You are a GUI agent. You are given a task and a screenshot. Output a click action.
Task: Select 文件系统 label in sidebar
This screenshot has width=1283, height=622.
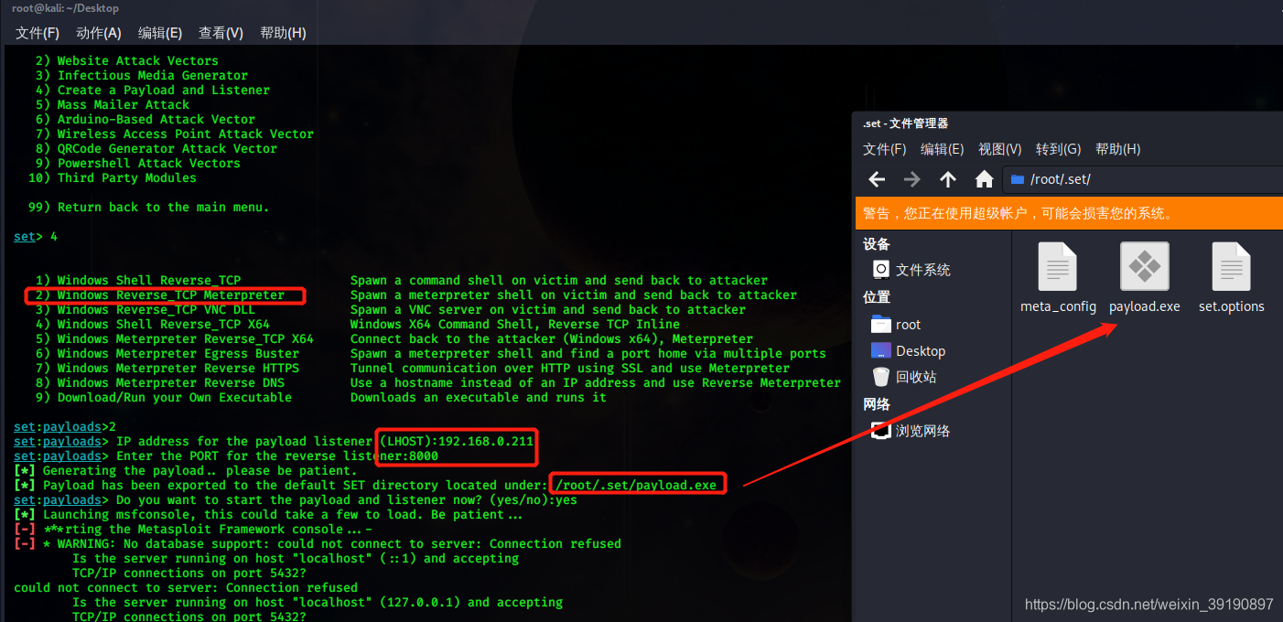click(x=922, y=270)
